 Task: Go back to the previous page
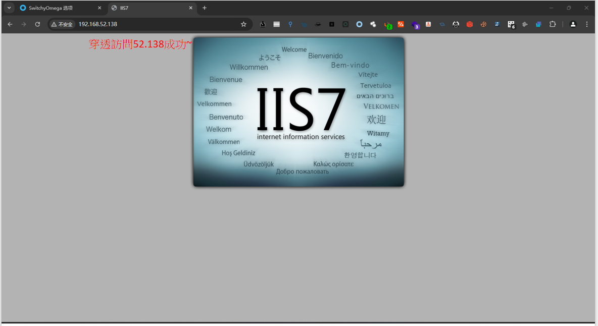coord(10,24)
